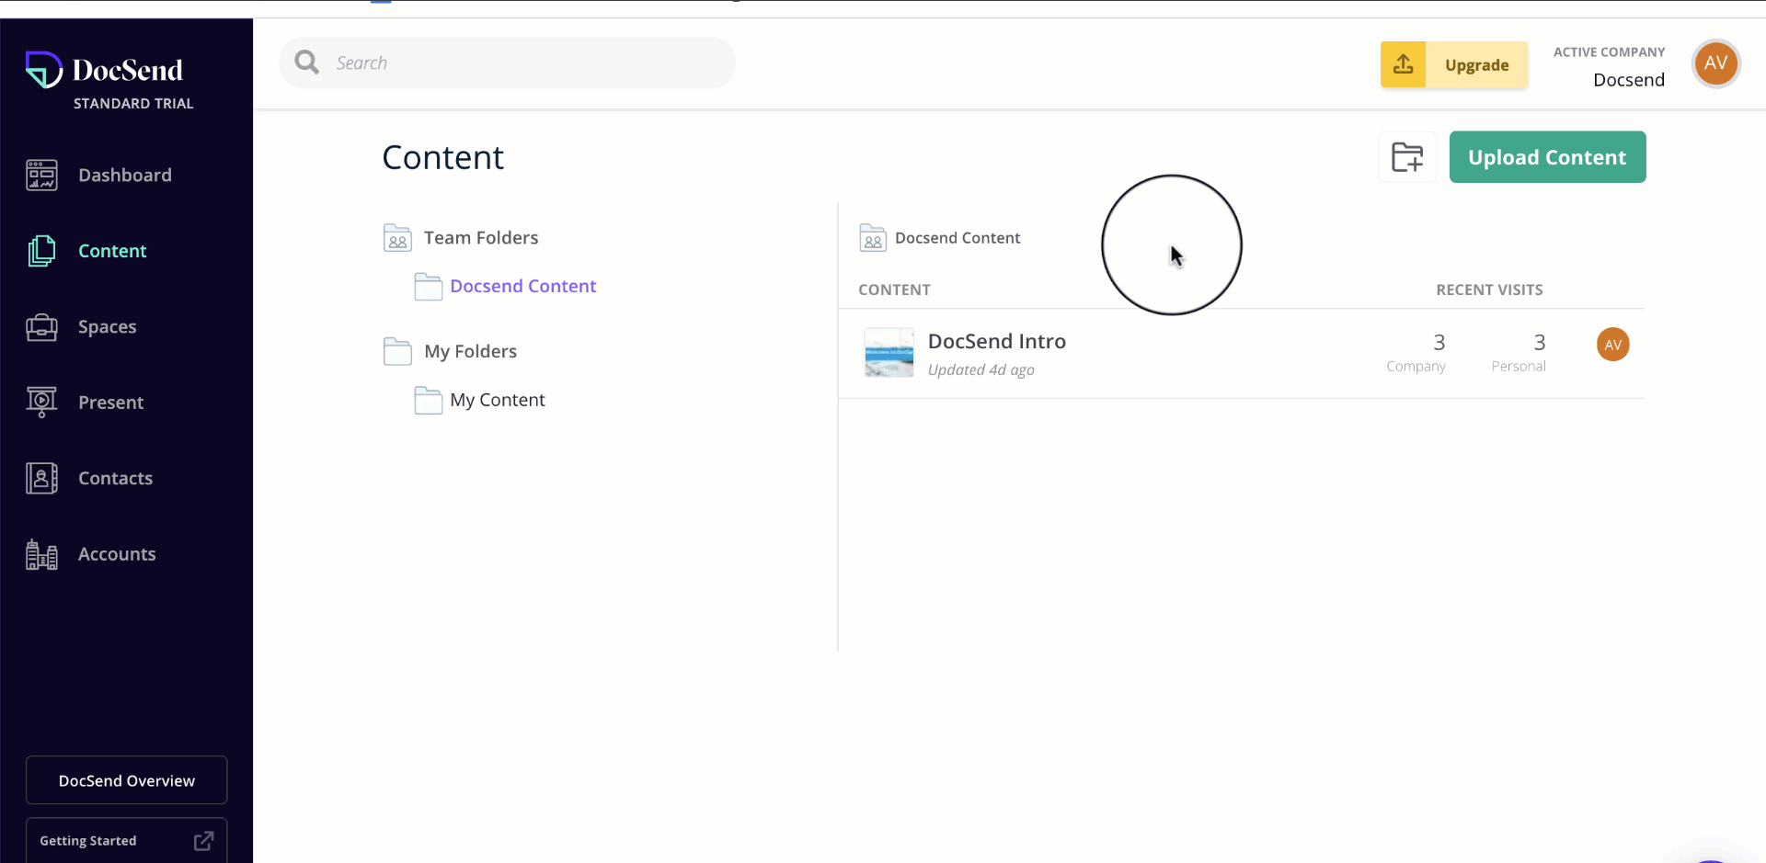Click the DocSend logo

[104, 70]
